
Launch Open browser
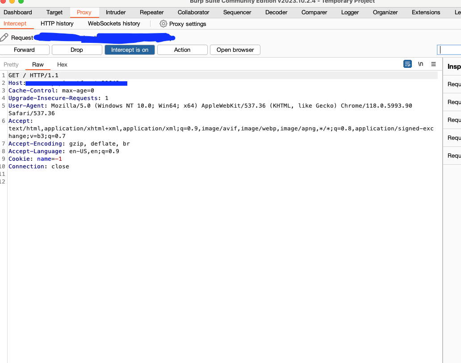point(235,50)
